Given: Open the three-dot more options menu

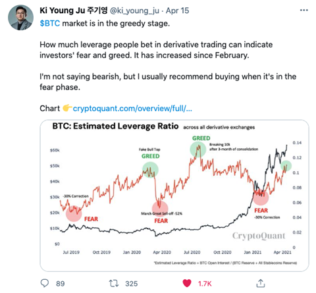Looking at the screenshot, I should (304, 10).
